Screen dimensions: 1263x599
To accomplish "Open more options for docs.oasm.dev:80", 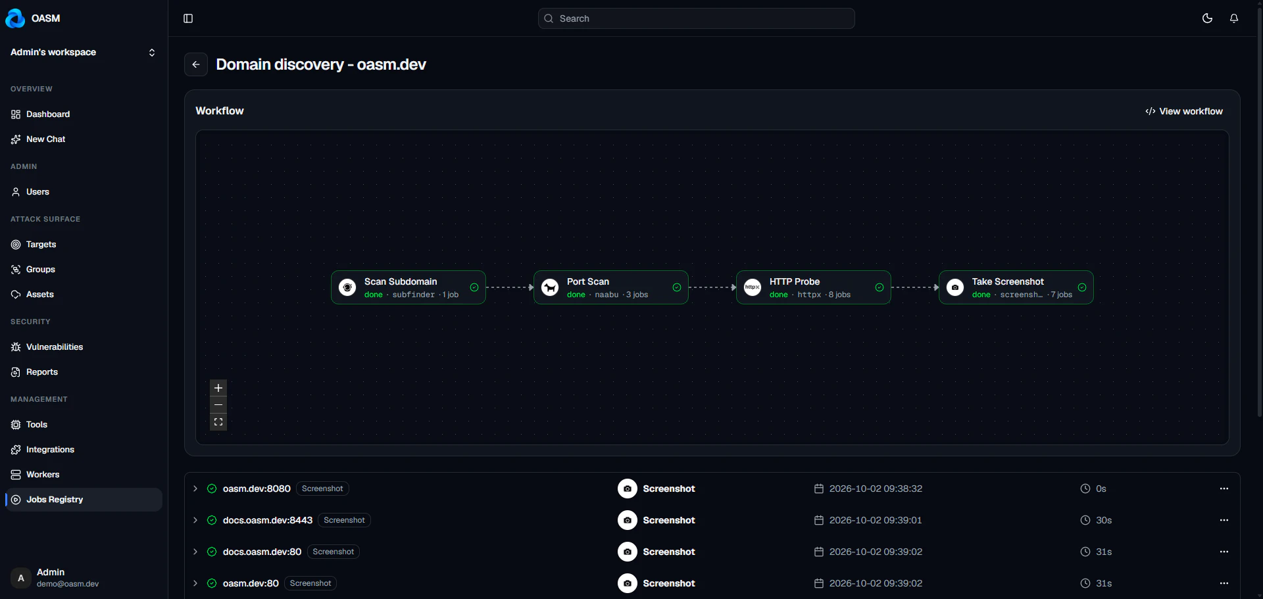I will [x=1224, y=552].
